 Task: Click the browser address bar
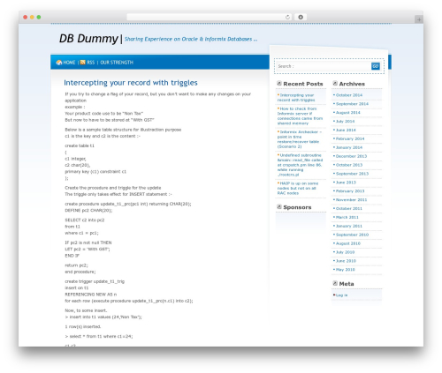point(209,17)
